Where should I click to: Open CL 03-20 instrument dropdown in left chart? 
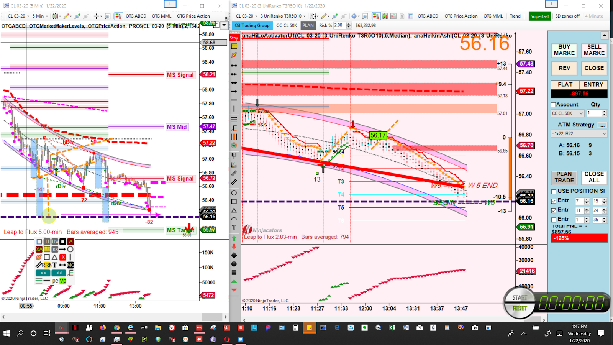point(18,16)
